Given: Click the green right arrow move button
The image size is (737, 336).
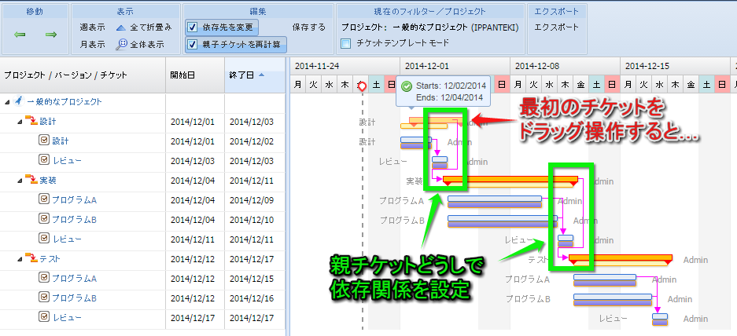Looking at the screenshot, I should pos(51,35).
